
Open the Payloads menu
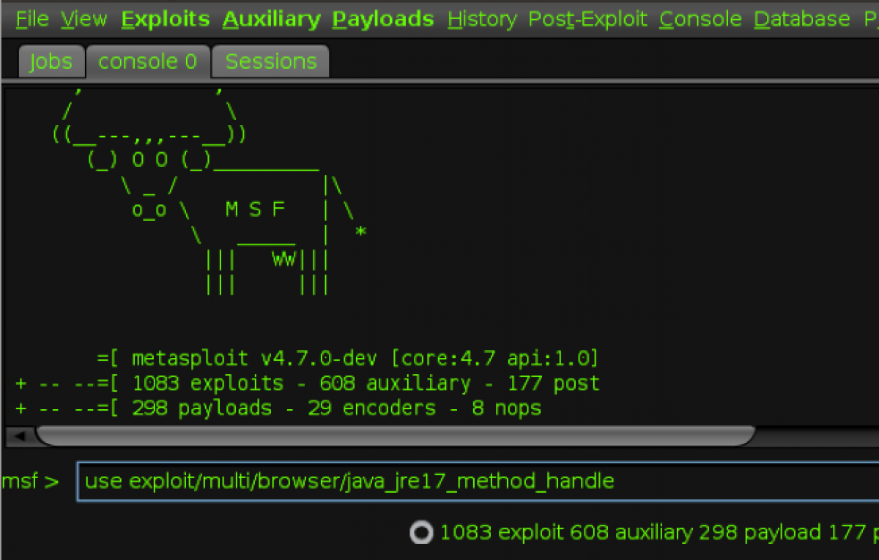tap(383, 19)
